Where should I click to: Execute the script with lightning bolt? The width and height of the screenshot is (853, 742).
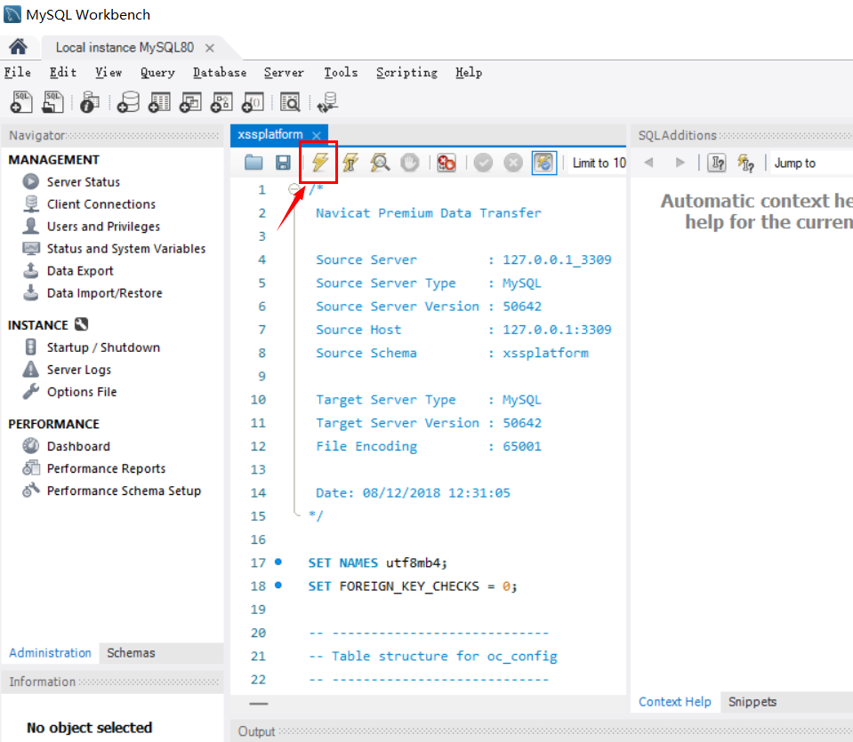319,162
